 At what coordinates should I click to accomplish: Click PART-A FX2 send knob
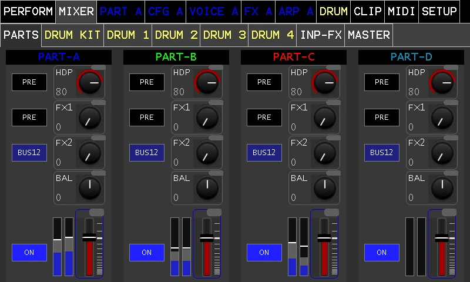click(90, 153)
